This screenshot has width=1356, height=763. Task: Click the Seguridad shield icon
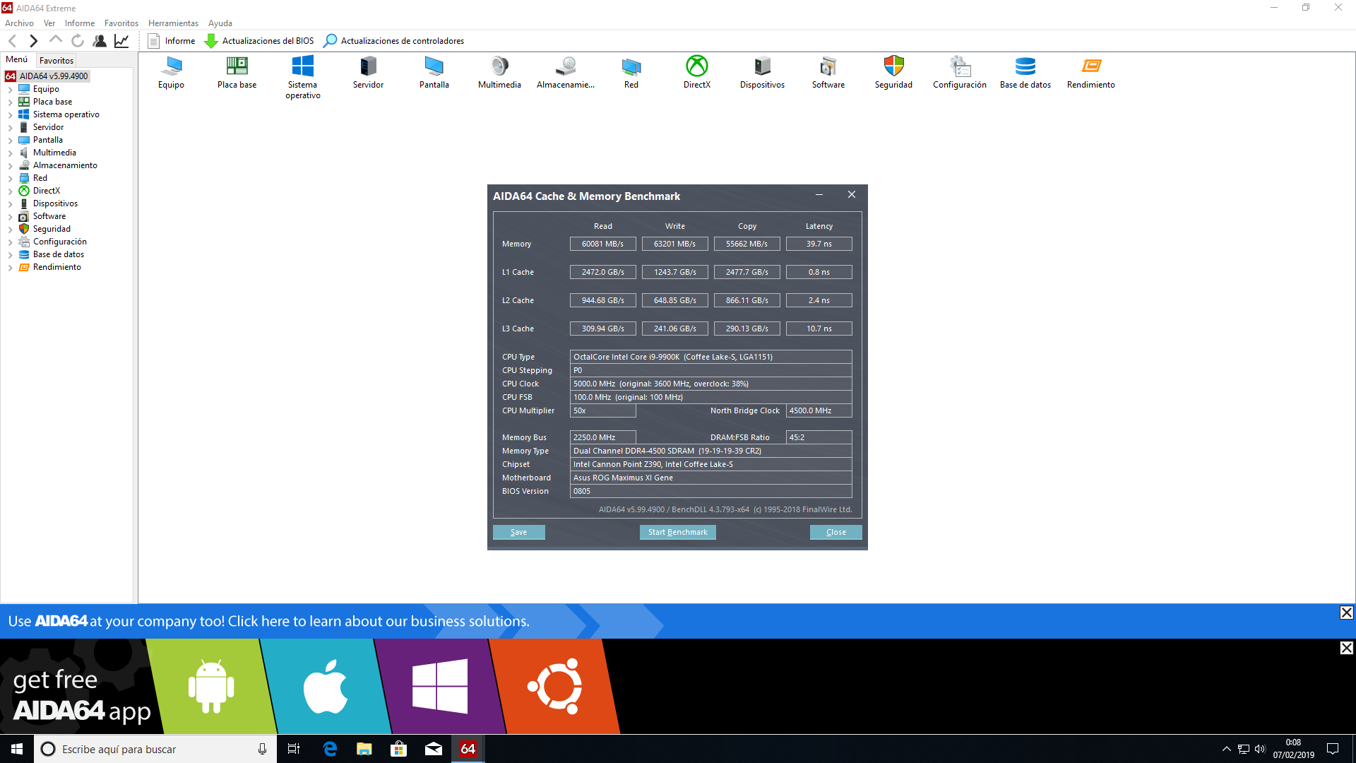[x=893, y=67]
